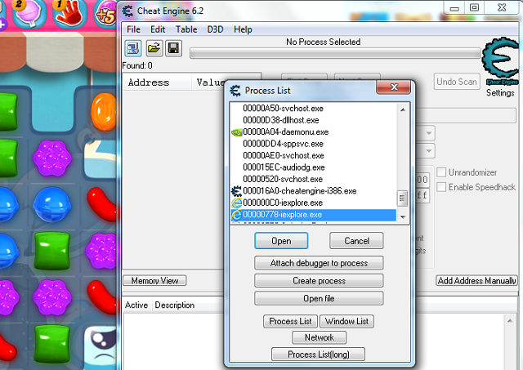Toggle the Enable Speedhack checkbox
The image size is (523, 370).
point(442,187)
